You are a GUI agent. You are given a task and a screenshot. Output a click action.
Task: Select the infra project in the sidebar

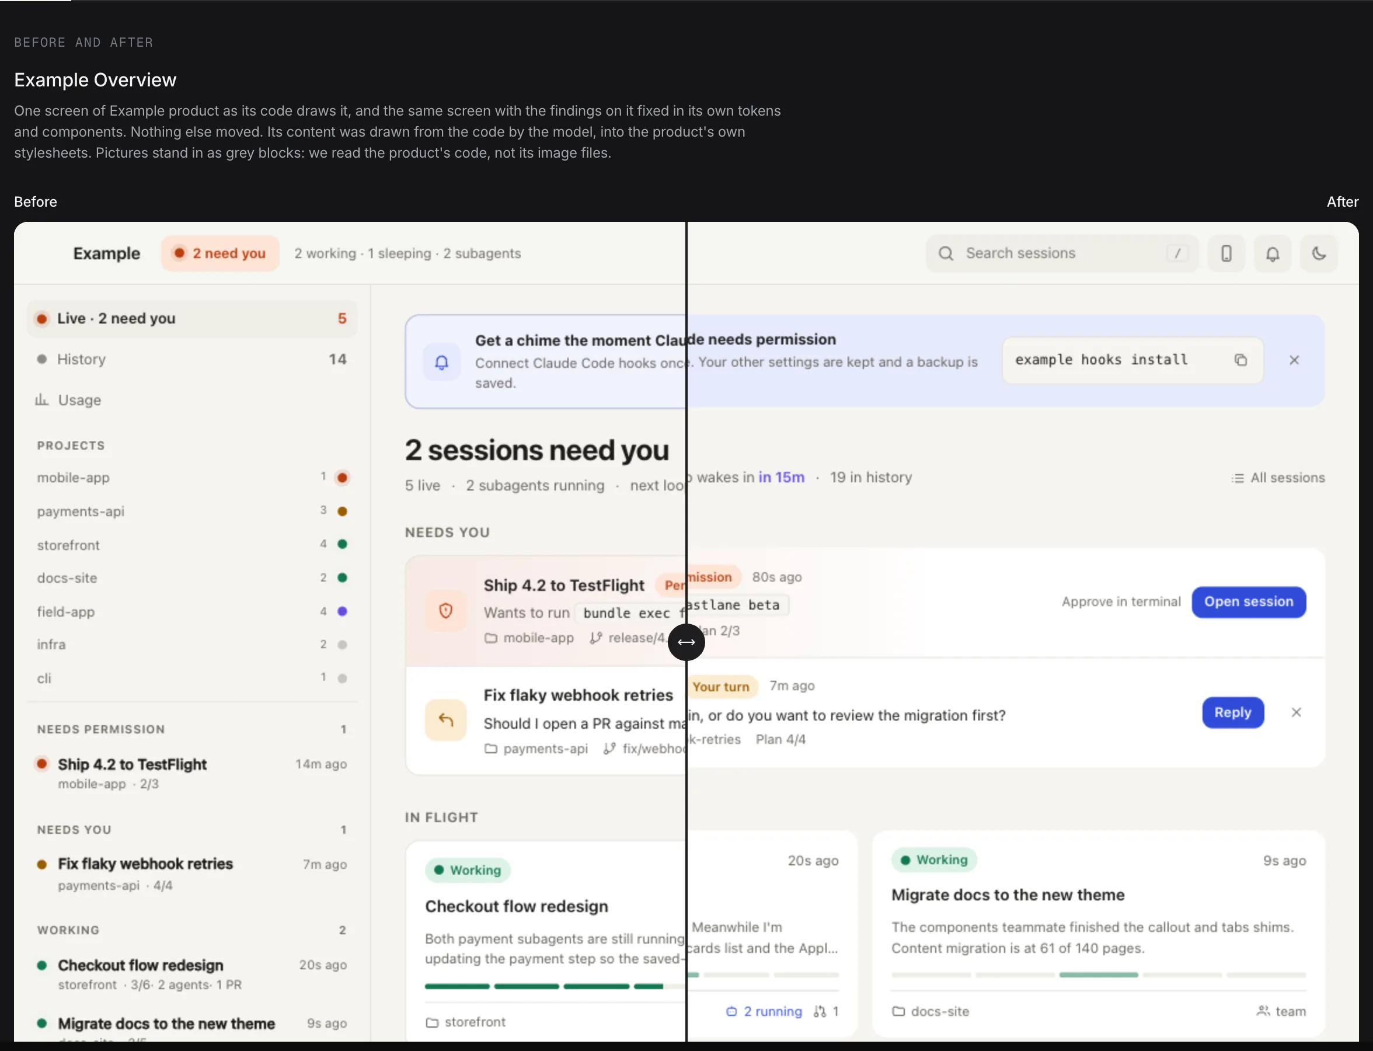point(192,645)
